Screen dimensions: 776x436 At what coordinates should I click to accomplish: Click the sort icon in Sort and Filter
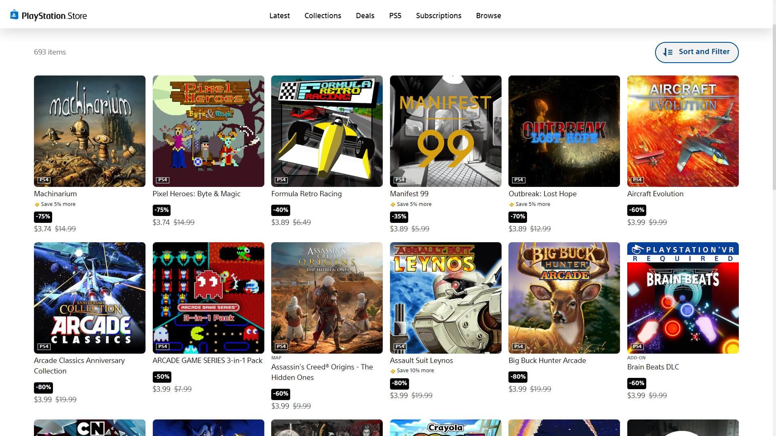coord(668,52)
